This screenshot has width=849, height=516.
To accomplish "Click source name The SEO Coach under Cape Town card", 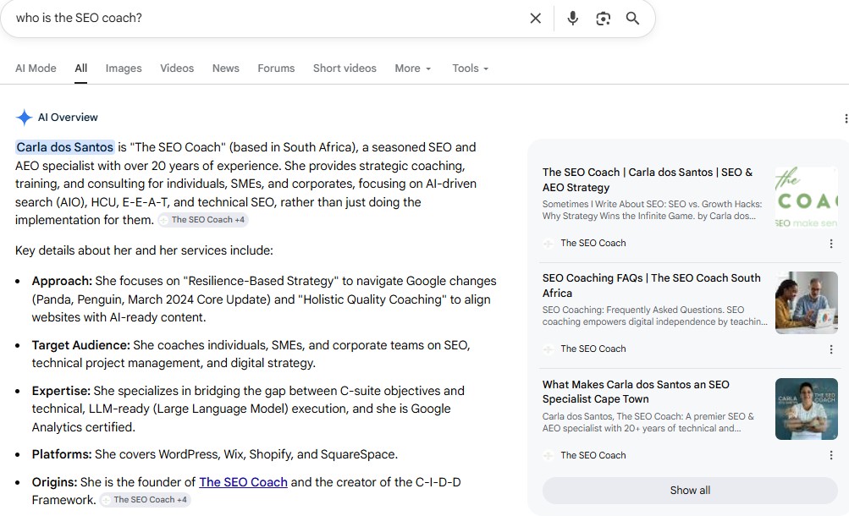I will click(x=593, y=455).
